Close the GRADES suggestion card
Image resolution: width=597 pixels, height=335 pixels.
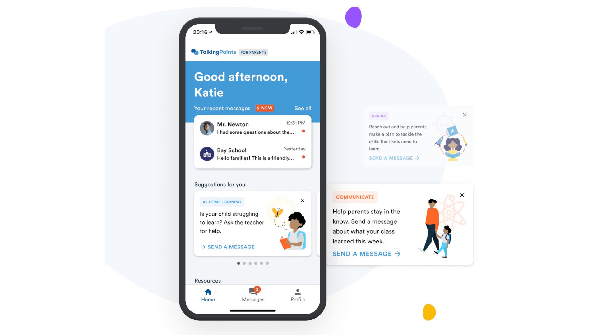465,114
